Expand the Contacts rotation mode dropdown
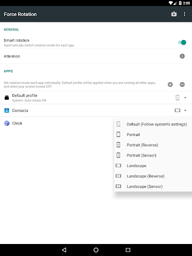This screenshot has height=256, width=192. coord(185,110)
